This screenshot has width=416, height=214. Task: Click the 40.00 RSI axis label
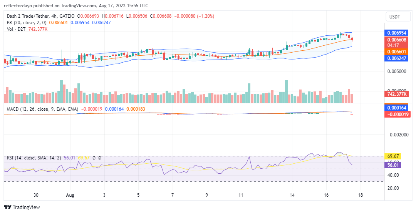click(393, 175)
